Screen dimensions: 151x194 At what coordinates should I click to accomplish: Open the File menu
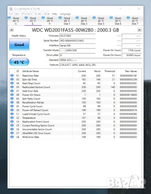[11, 14]
